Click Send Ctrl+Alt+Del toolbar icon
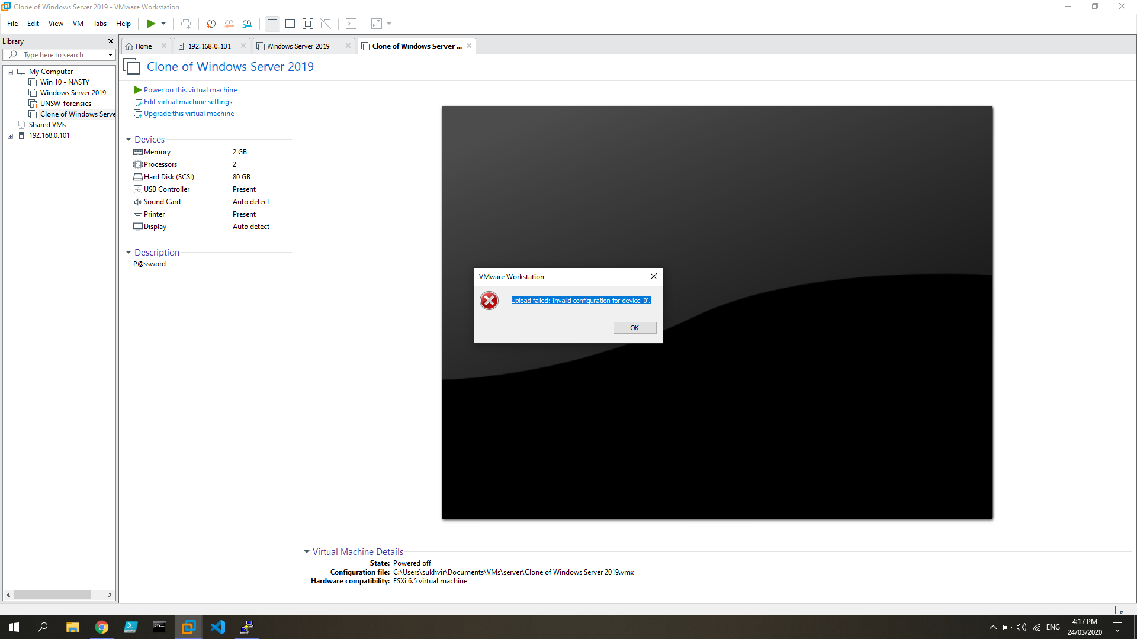The width and height of the screenshot is (1137, 639). [x=186, y=24]
